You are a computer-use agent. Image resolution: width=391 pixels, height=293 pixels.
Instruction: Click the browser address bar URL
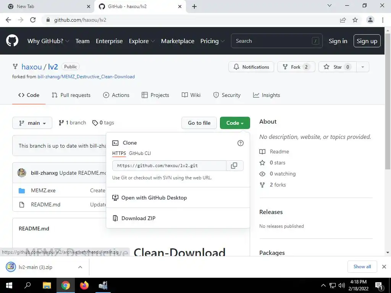click(x=80, y=20)
